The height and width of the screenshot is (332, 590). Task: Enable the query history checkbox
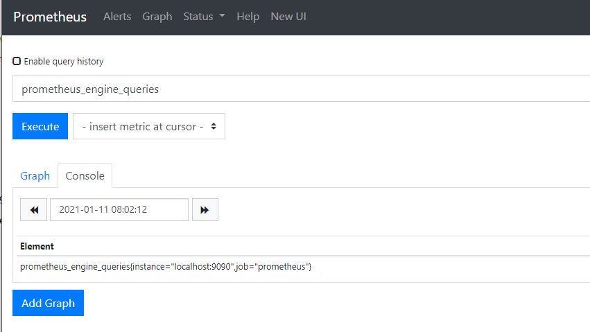click(x=17, y=61)
